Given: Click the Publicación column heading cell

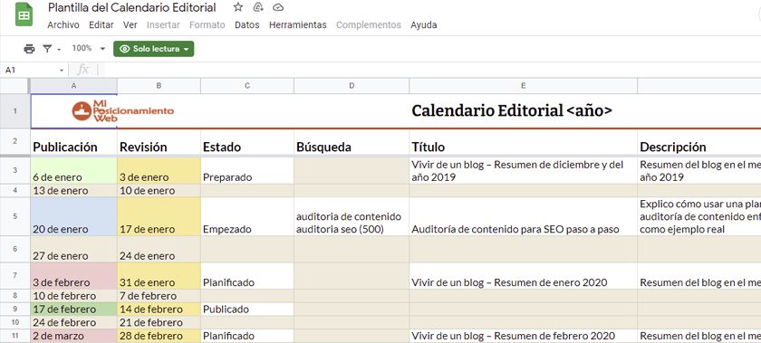Looking at the screenshot, I should pyautogui.click(x=73, y=142).
